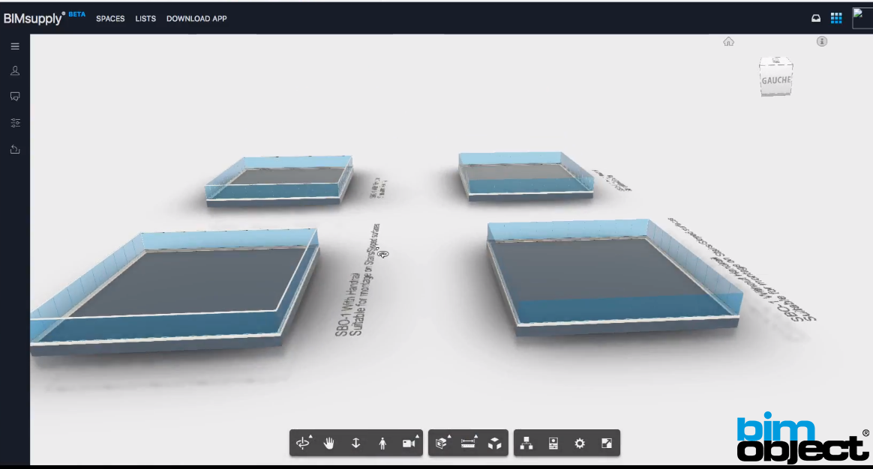873x469 pixels.
Task: Open the model hierarchy panel icon
Action: coord(526,443)
